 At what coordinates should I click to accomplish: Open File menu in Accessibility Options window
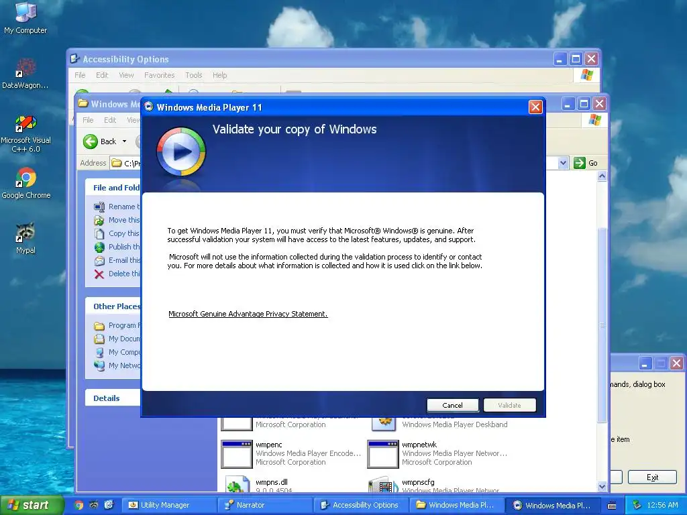[x=80, y=75]
